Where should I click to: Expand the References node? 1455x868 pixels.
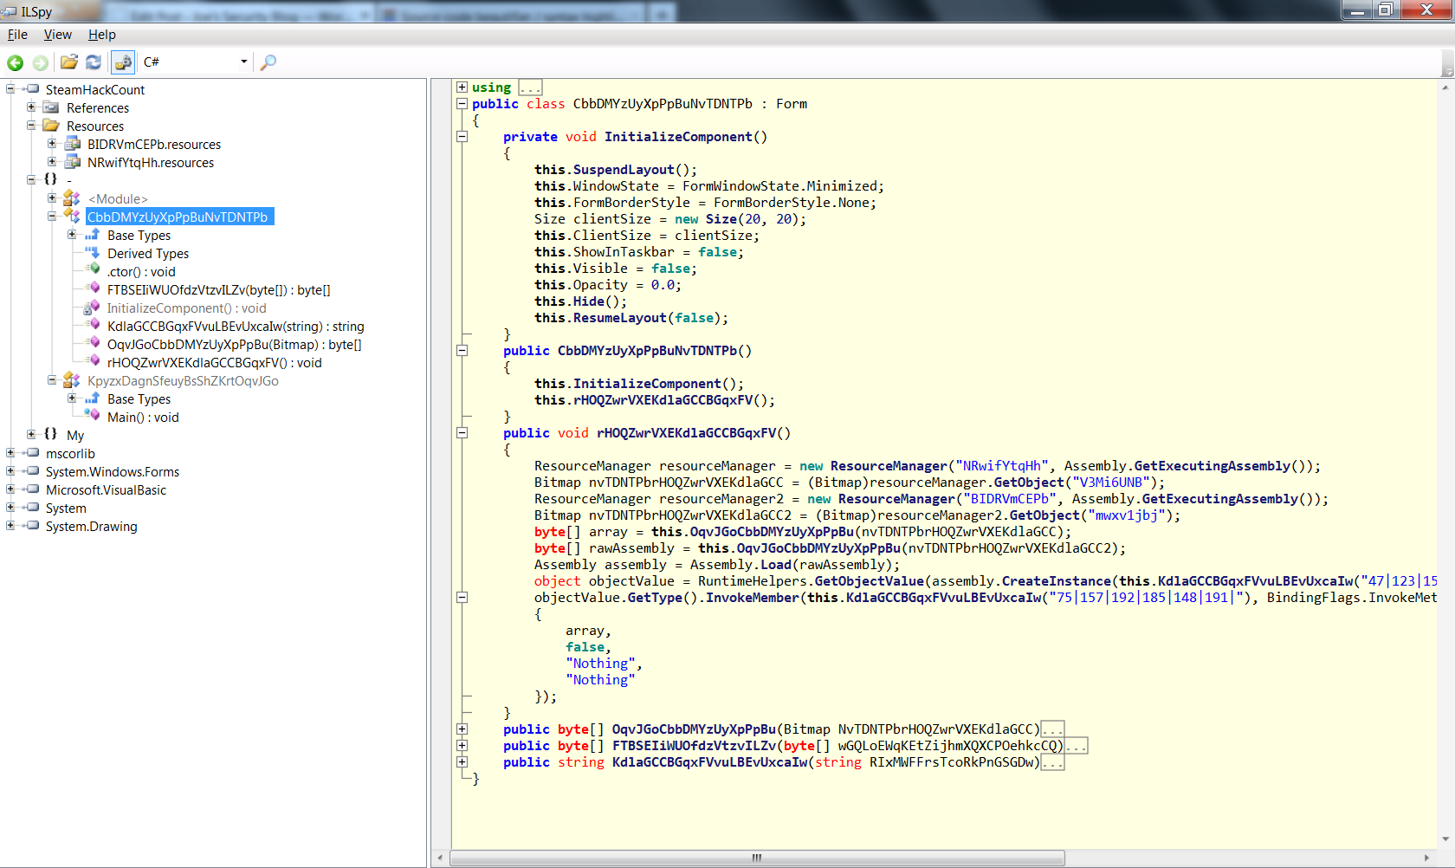click(31, 107)
